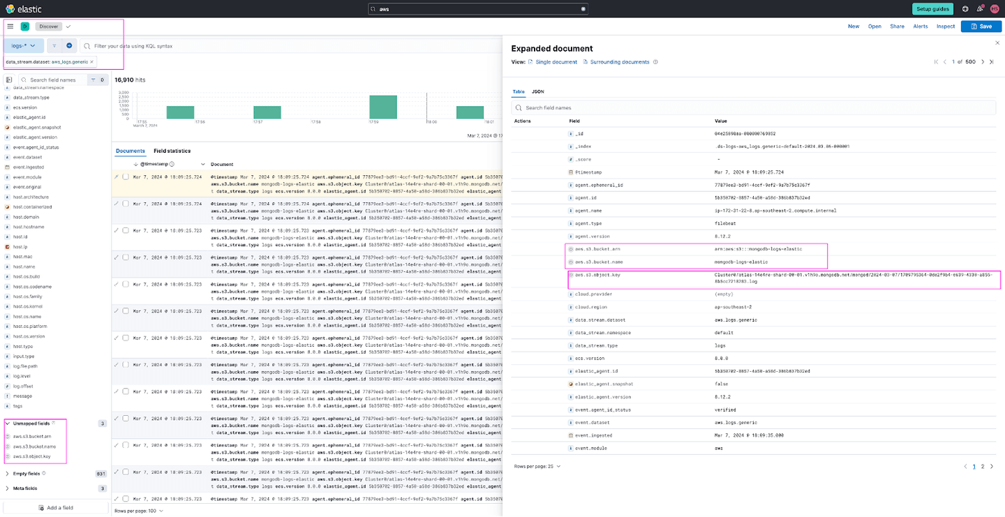Image resolution: width=1005 pixels, height=517 pixels.
Task: Open the Surrounding documents link
Action: point(616,62)
